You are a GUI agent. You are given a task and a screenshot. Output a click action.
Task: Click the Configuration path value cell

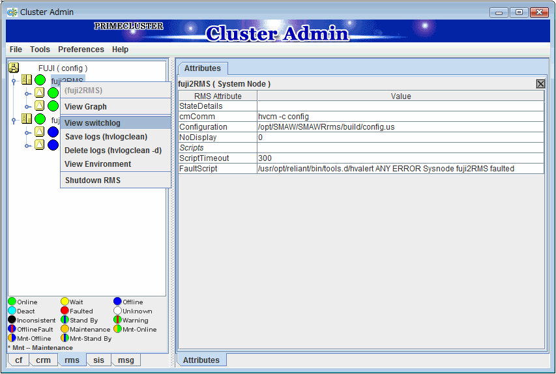401,126
